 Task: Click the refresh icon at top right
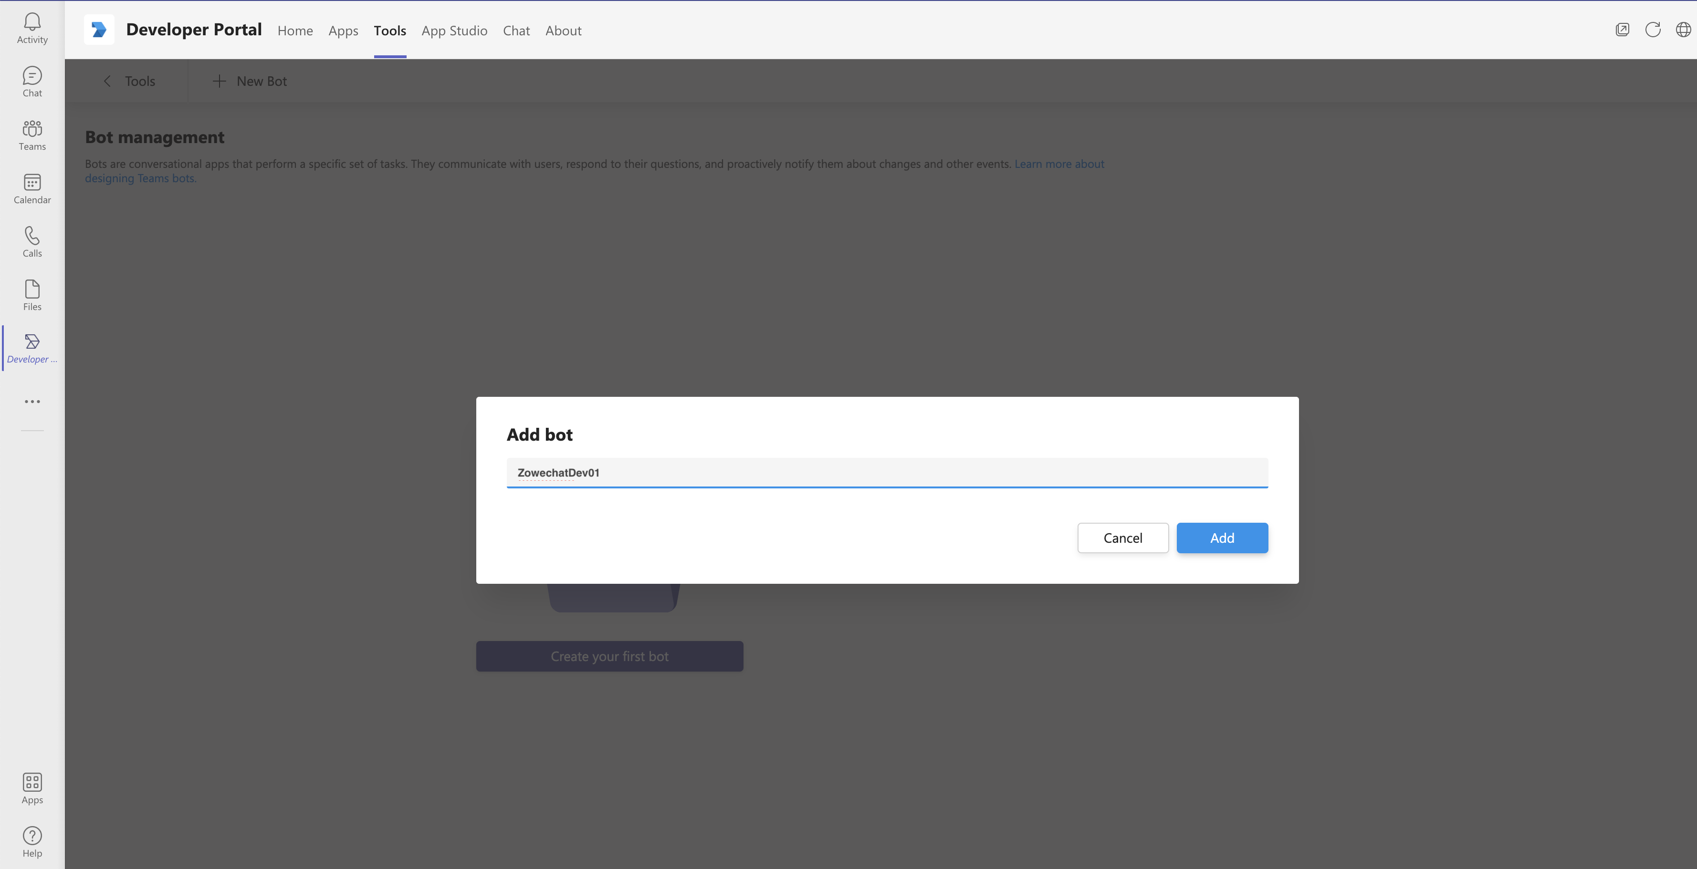pos(1652,30)
